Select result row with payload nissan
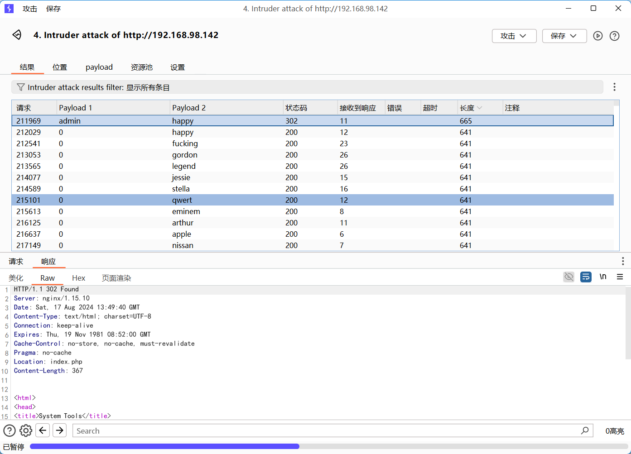631x454 pixels. 313,245
